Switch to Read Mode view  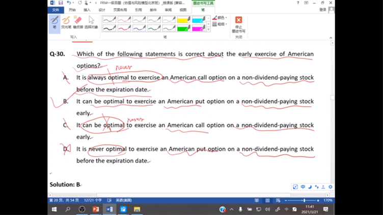(257, 200)
